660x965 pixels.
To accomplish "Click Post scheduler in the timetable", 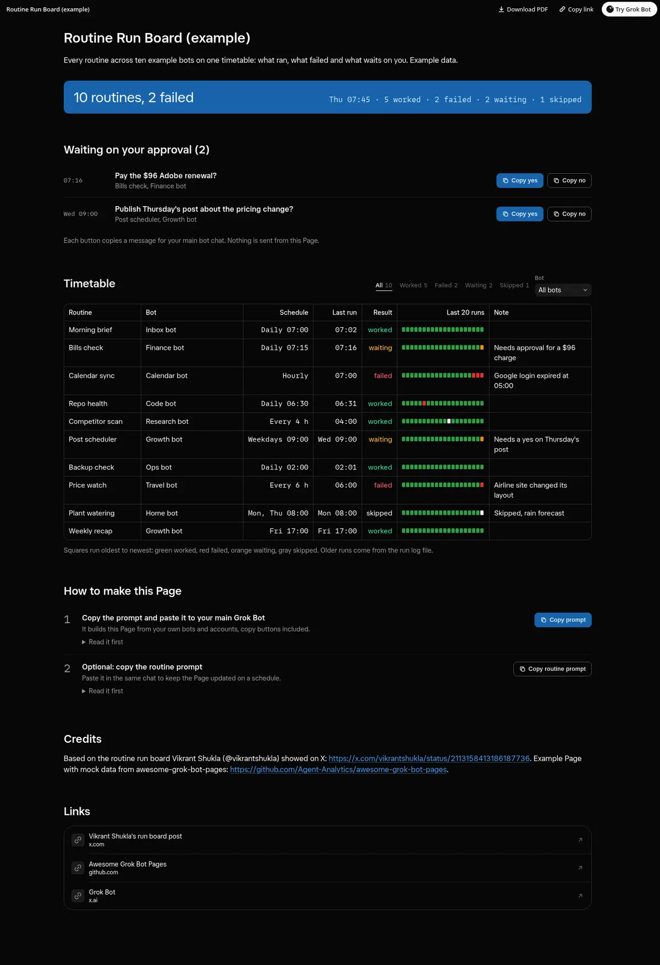I will (x=92, y=439).
